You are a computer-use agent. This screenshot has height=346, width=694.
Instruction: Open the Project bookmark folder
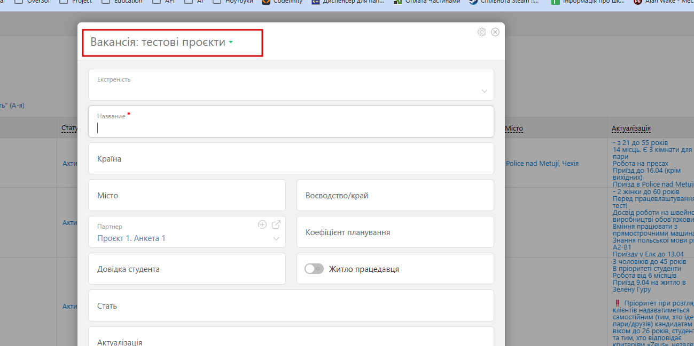tap(75, 2)
